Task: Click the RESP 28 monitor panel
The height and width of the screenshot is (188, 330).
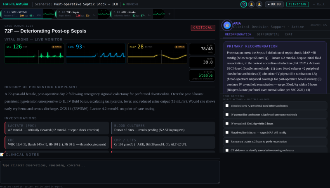Action: click(157, 54)
